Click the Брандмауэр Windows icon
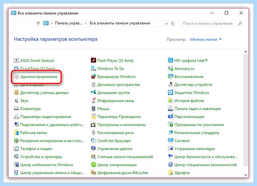The height and width of the screenshot is (186, 257). (x=93, y=77)
